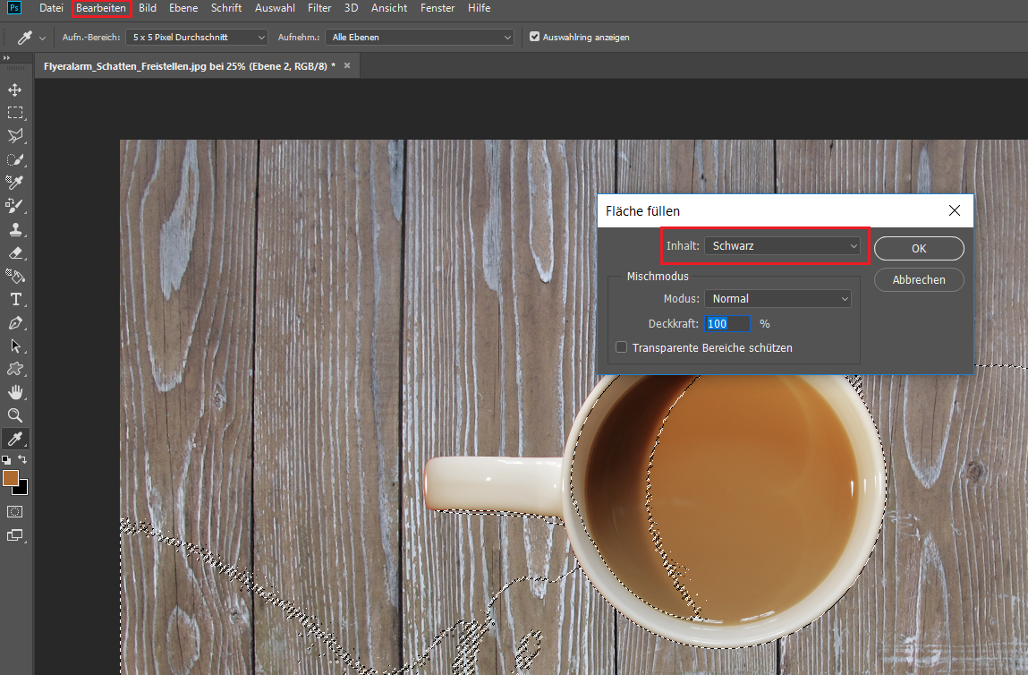The image size is (1028, 675).
Task: Click the Abbrechen button
Action: point(919,279)
